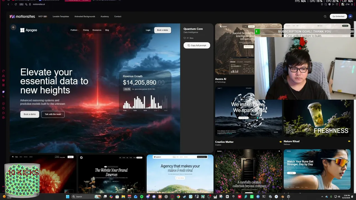Click the back arrow on Apogee preview
356x200 pixels.
click(13, 27)
